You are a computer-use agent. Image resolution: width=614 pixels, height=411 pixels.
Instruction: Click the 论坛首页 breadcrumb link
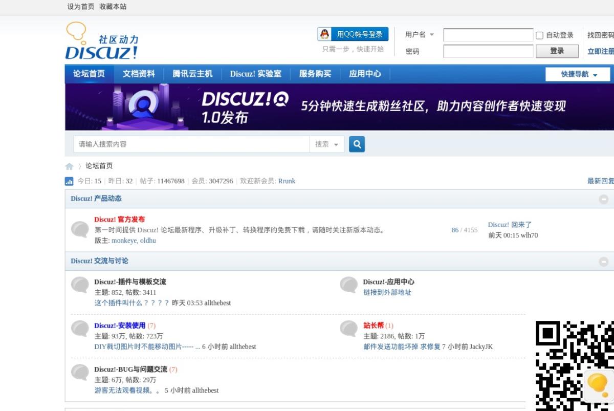(x=99, y=166)
